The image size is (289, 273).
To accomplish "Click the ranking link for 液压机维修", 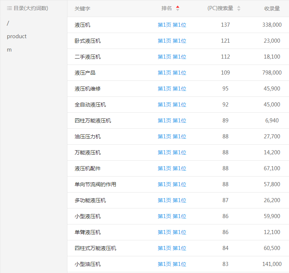I will (172, 89).
